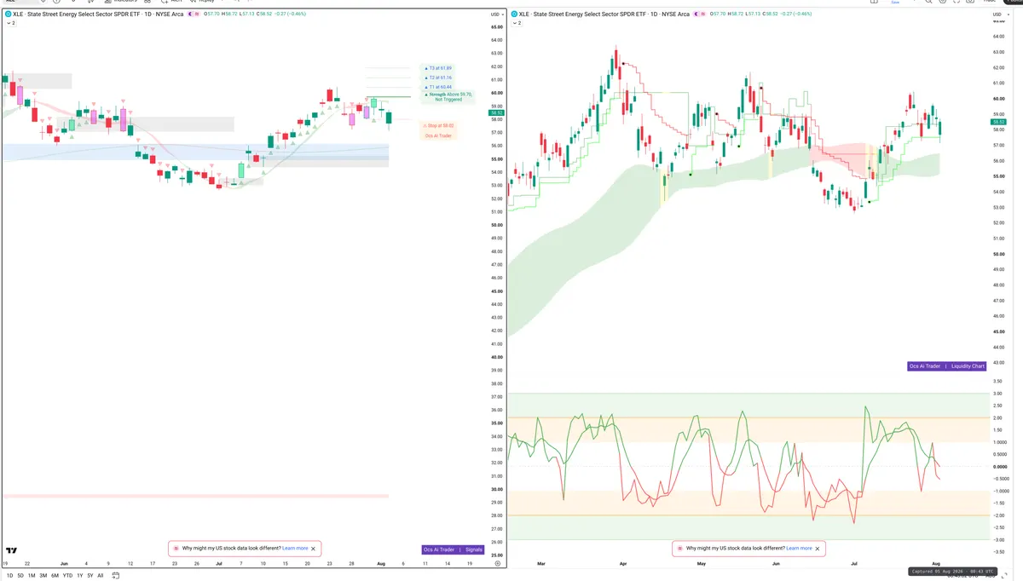Click the Stop at 58.02 label
The image size is (1023, 581).
point(440,125)
